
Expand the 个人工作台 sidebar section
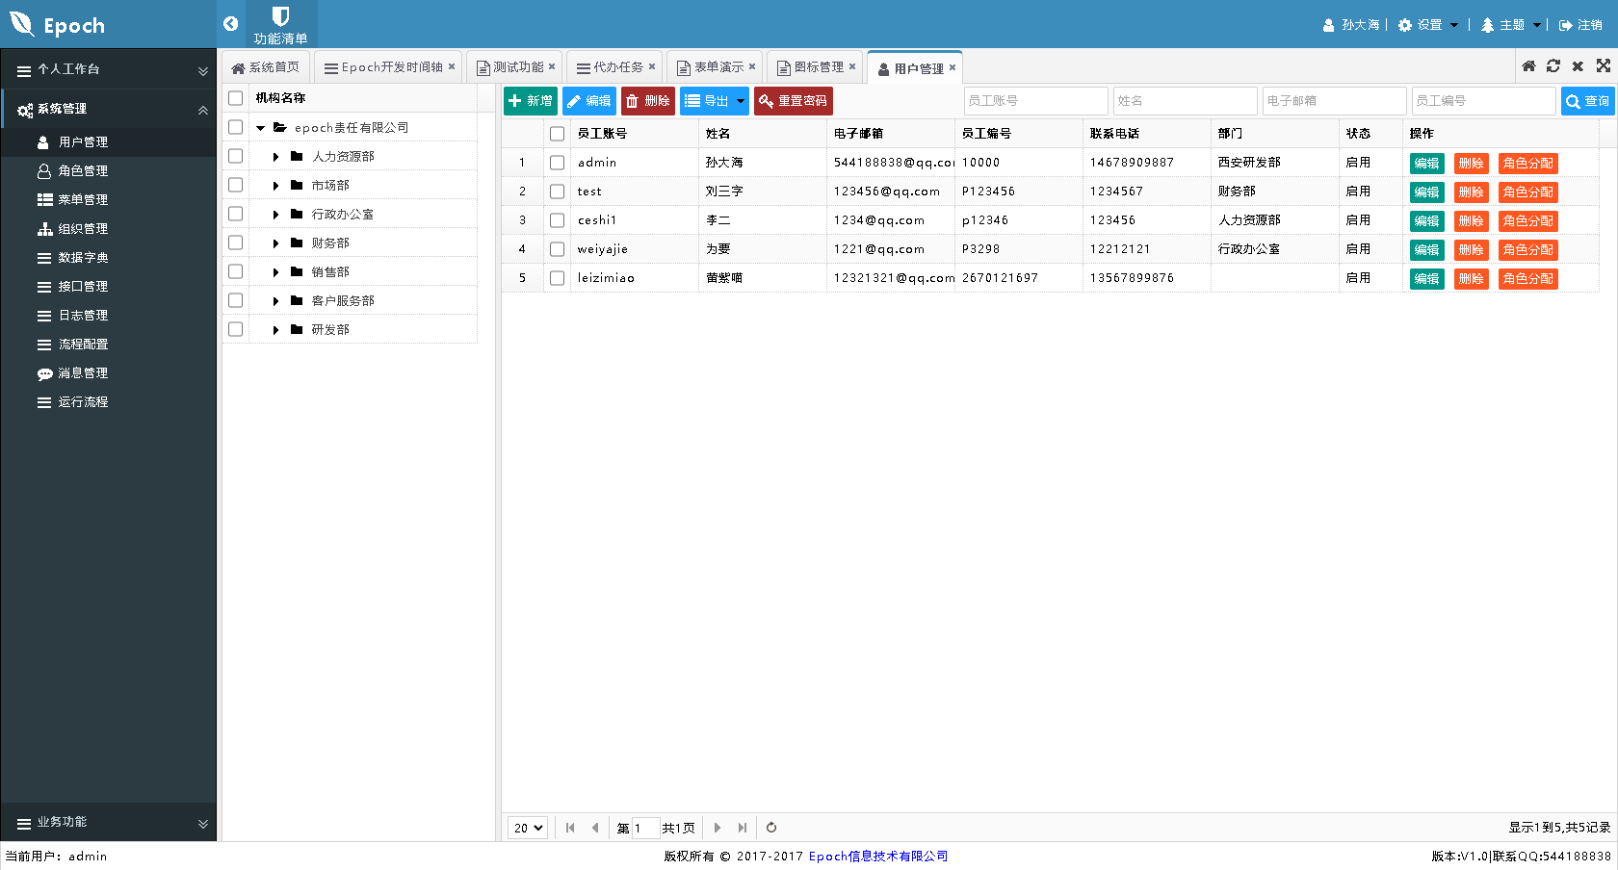click(109, 70)
